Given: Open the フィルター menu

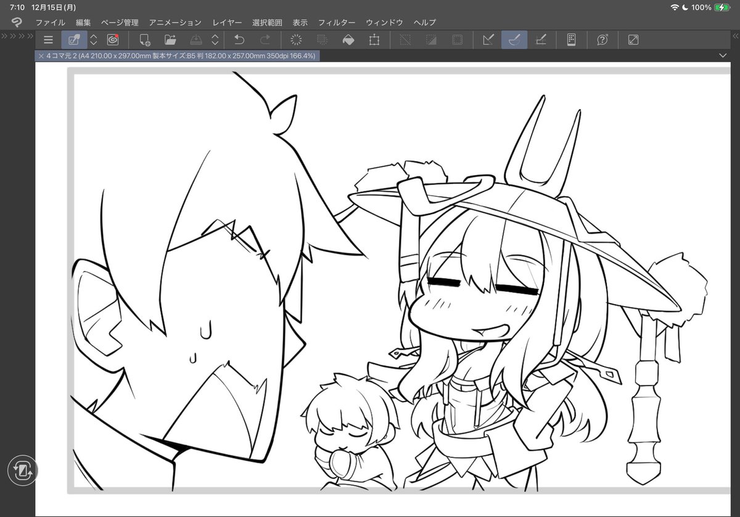Looking at the screenshot, I should pos(337,22).
